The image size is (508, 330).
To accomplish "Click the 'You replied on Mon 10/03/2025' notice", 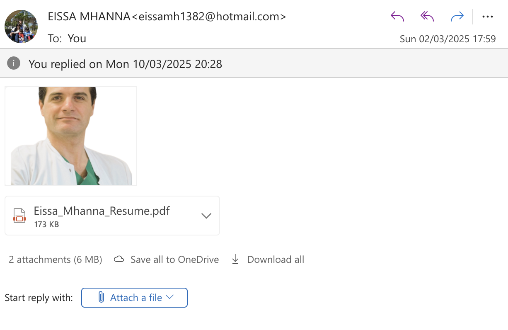I will (125, 64).
